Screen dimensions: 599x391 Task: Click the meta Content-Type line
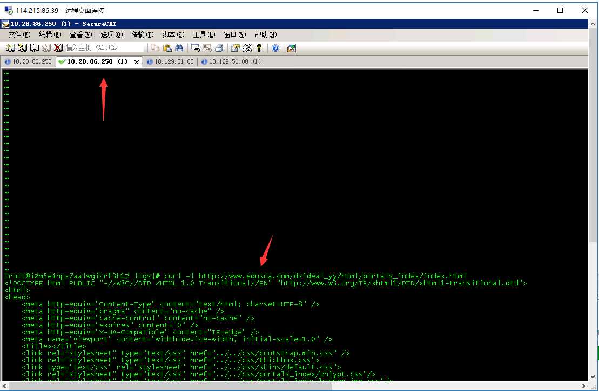(170, 304)
